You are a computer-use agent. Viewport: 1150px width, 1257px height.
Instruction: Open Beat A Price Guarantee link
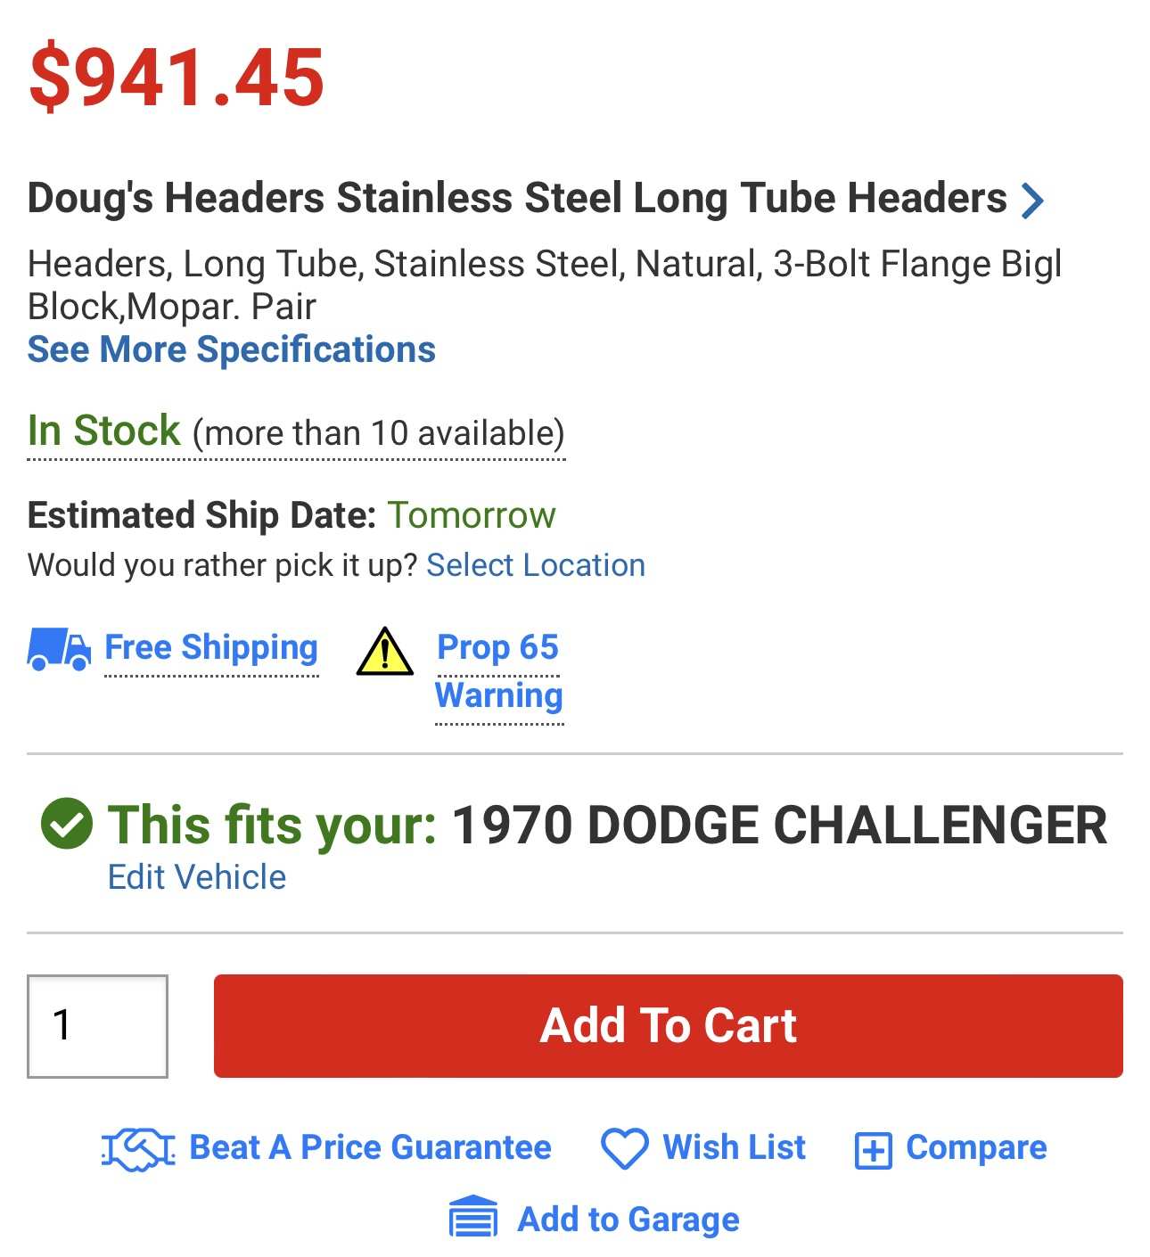[x=370, y=1147]
